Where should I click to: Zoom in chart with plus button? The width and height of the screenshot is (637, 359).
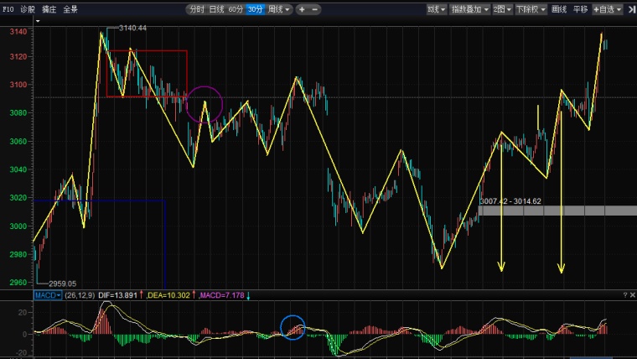pos(302,9)
